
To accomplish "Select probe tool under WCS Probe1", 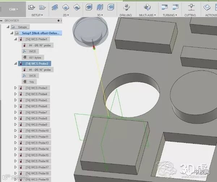I will (37, 45).
